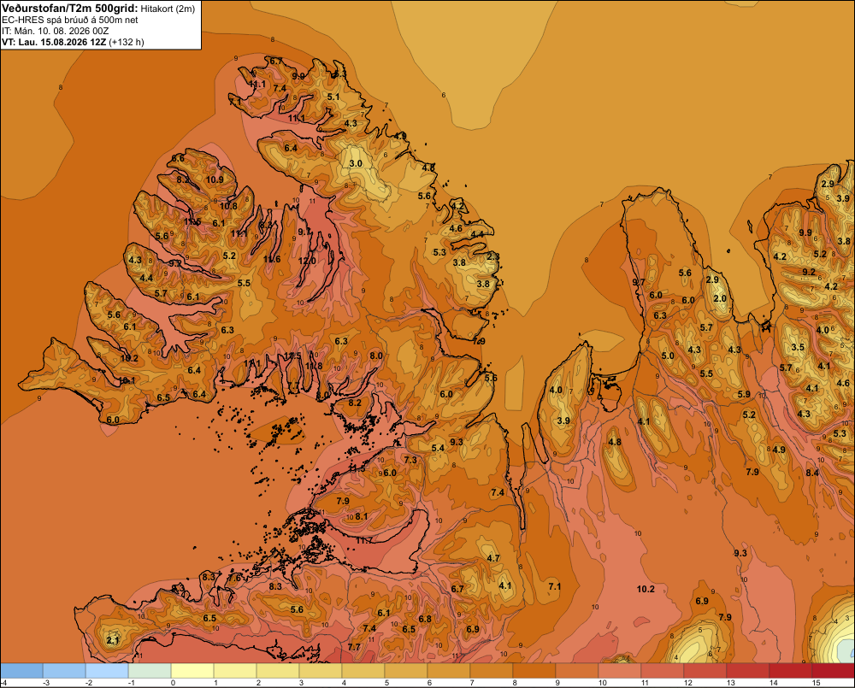
Task: Pick the pale green swatch between -1 and 0
Action: (x=150, y=671)
